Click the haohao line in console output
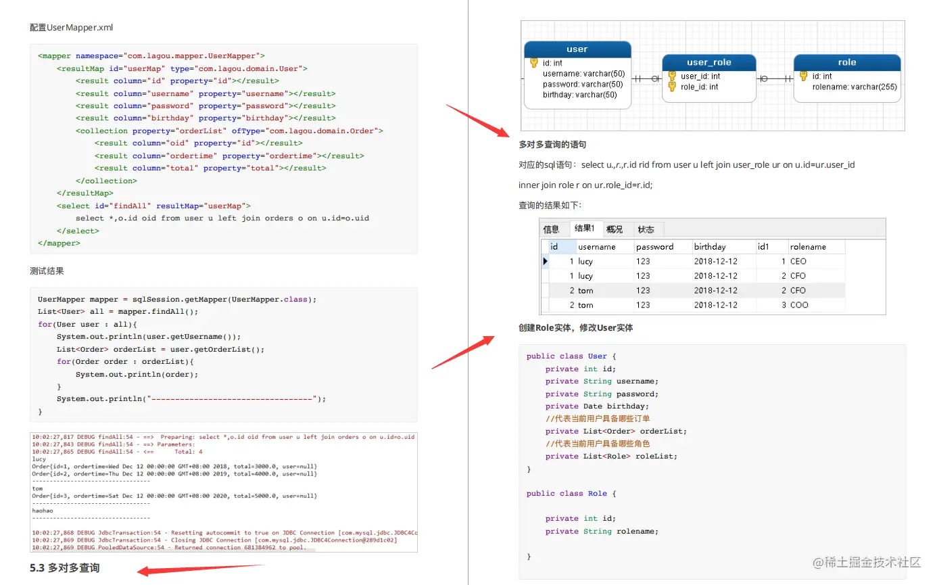Image resolution: width=937 pixels, height=585 pixels. pyautogui.click(x=43, y=511)
